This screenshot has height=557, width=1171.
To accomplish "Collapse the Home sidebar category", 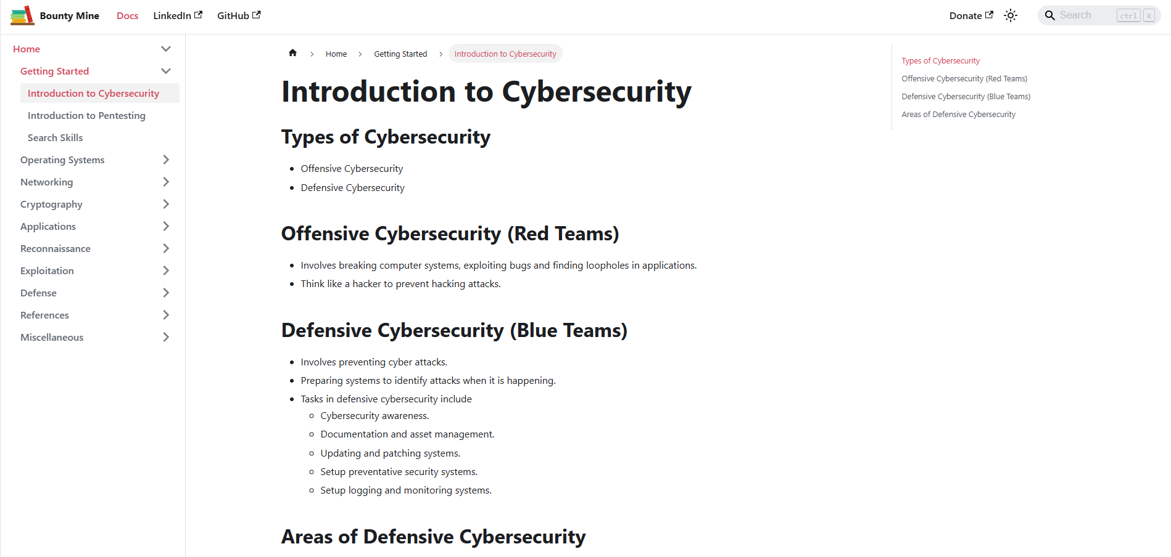I will coord(166,49).
